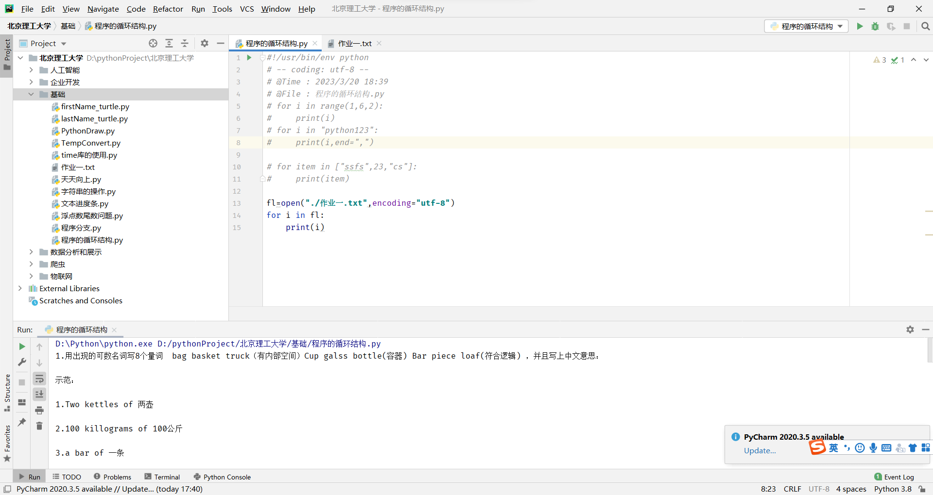Open the VCS menu
933x495 pixels.
click(247, 9)
